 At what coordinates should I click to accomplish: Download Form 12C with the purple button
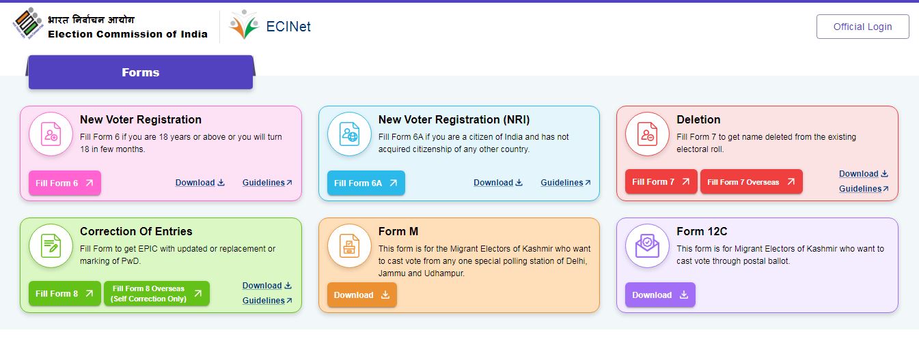(x=659, y=295)
